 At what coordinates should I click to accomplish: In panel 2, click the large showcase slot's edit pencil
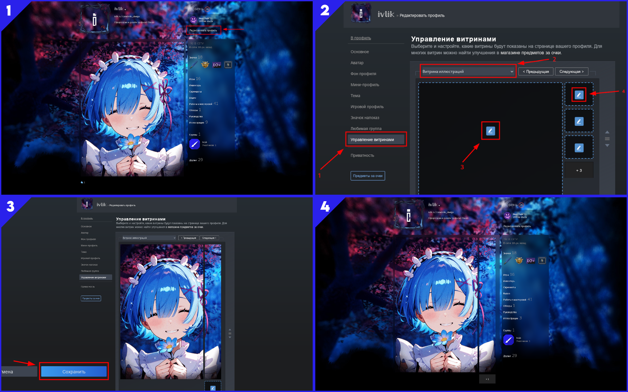[x=490, y=131]
